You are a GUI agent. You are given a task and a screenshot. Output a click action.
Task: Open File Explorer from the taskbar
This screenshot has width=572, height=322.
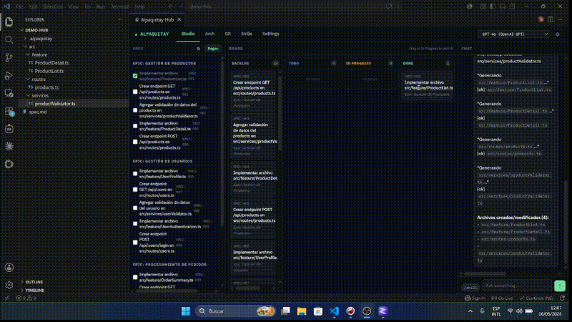[x=302, y=311]
